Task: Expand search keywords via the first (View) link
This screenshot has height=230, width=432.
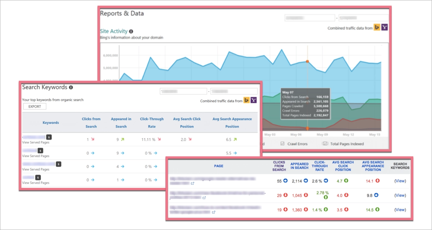Action: click(400, 181)
